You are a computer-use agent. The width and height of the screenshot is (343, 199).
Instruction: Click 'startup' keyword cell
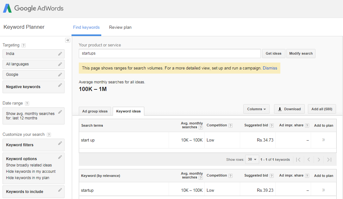(x=87, y=190)
